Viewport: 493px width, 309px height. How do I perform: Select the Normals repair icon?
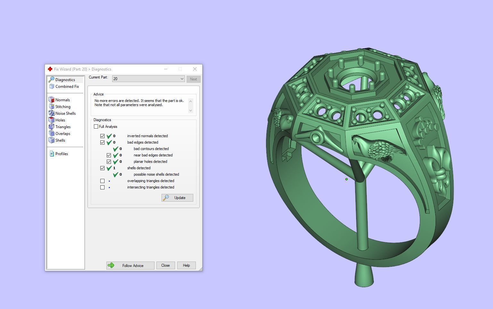[52, 100]
